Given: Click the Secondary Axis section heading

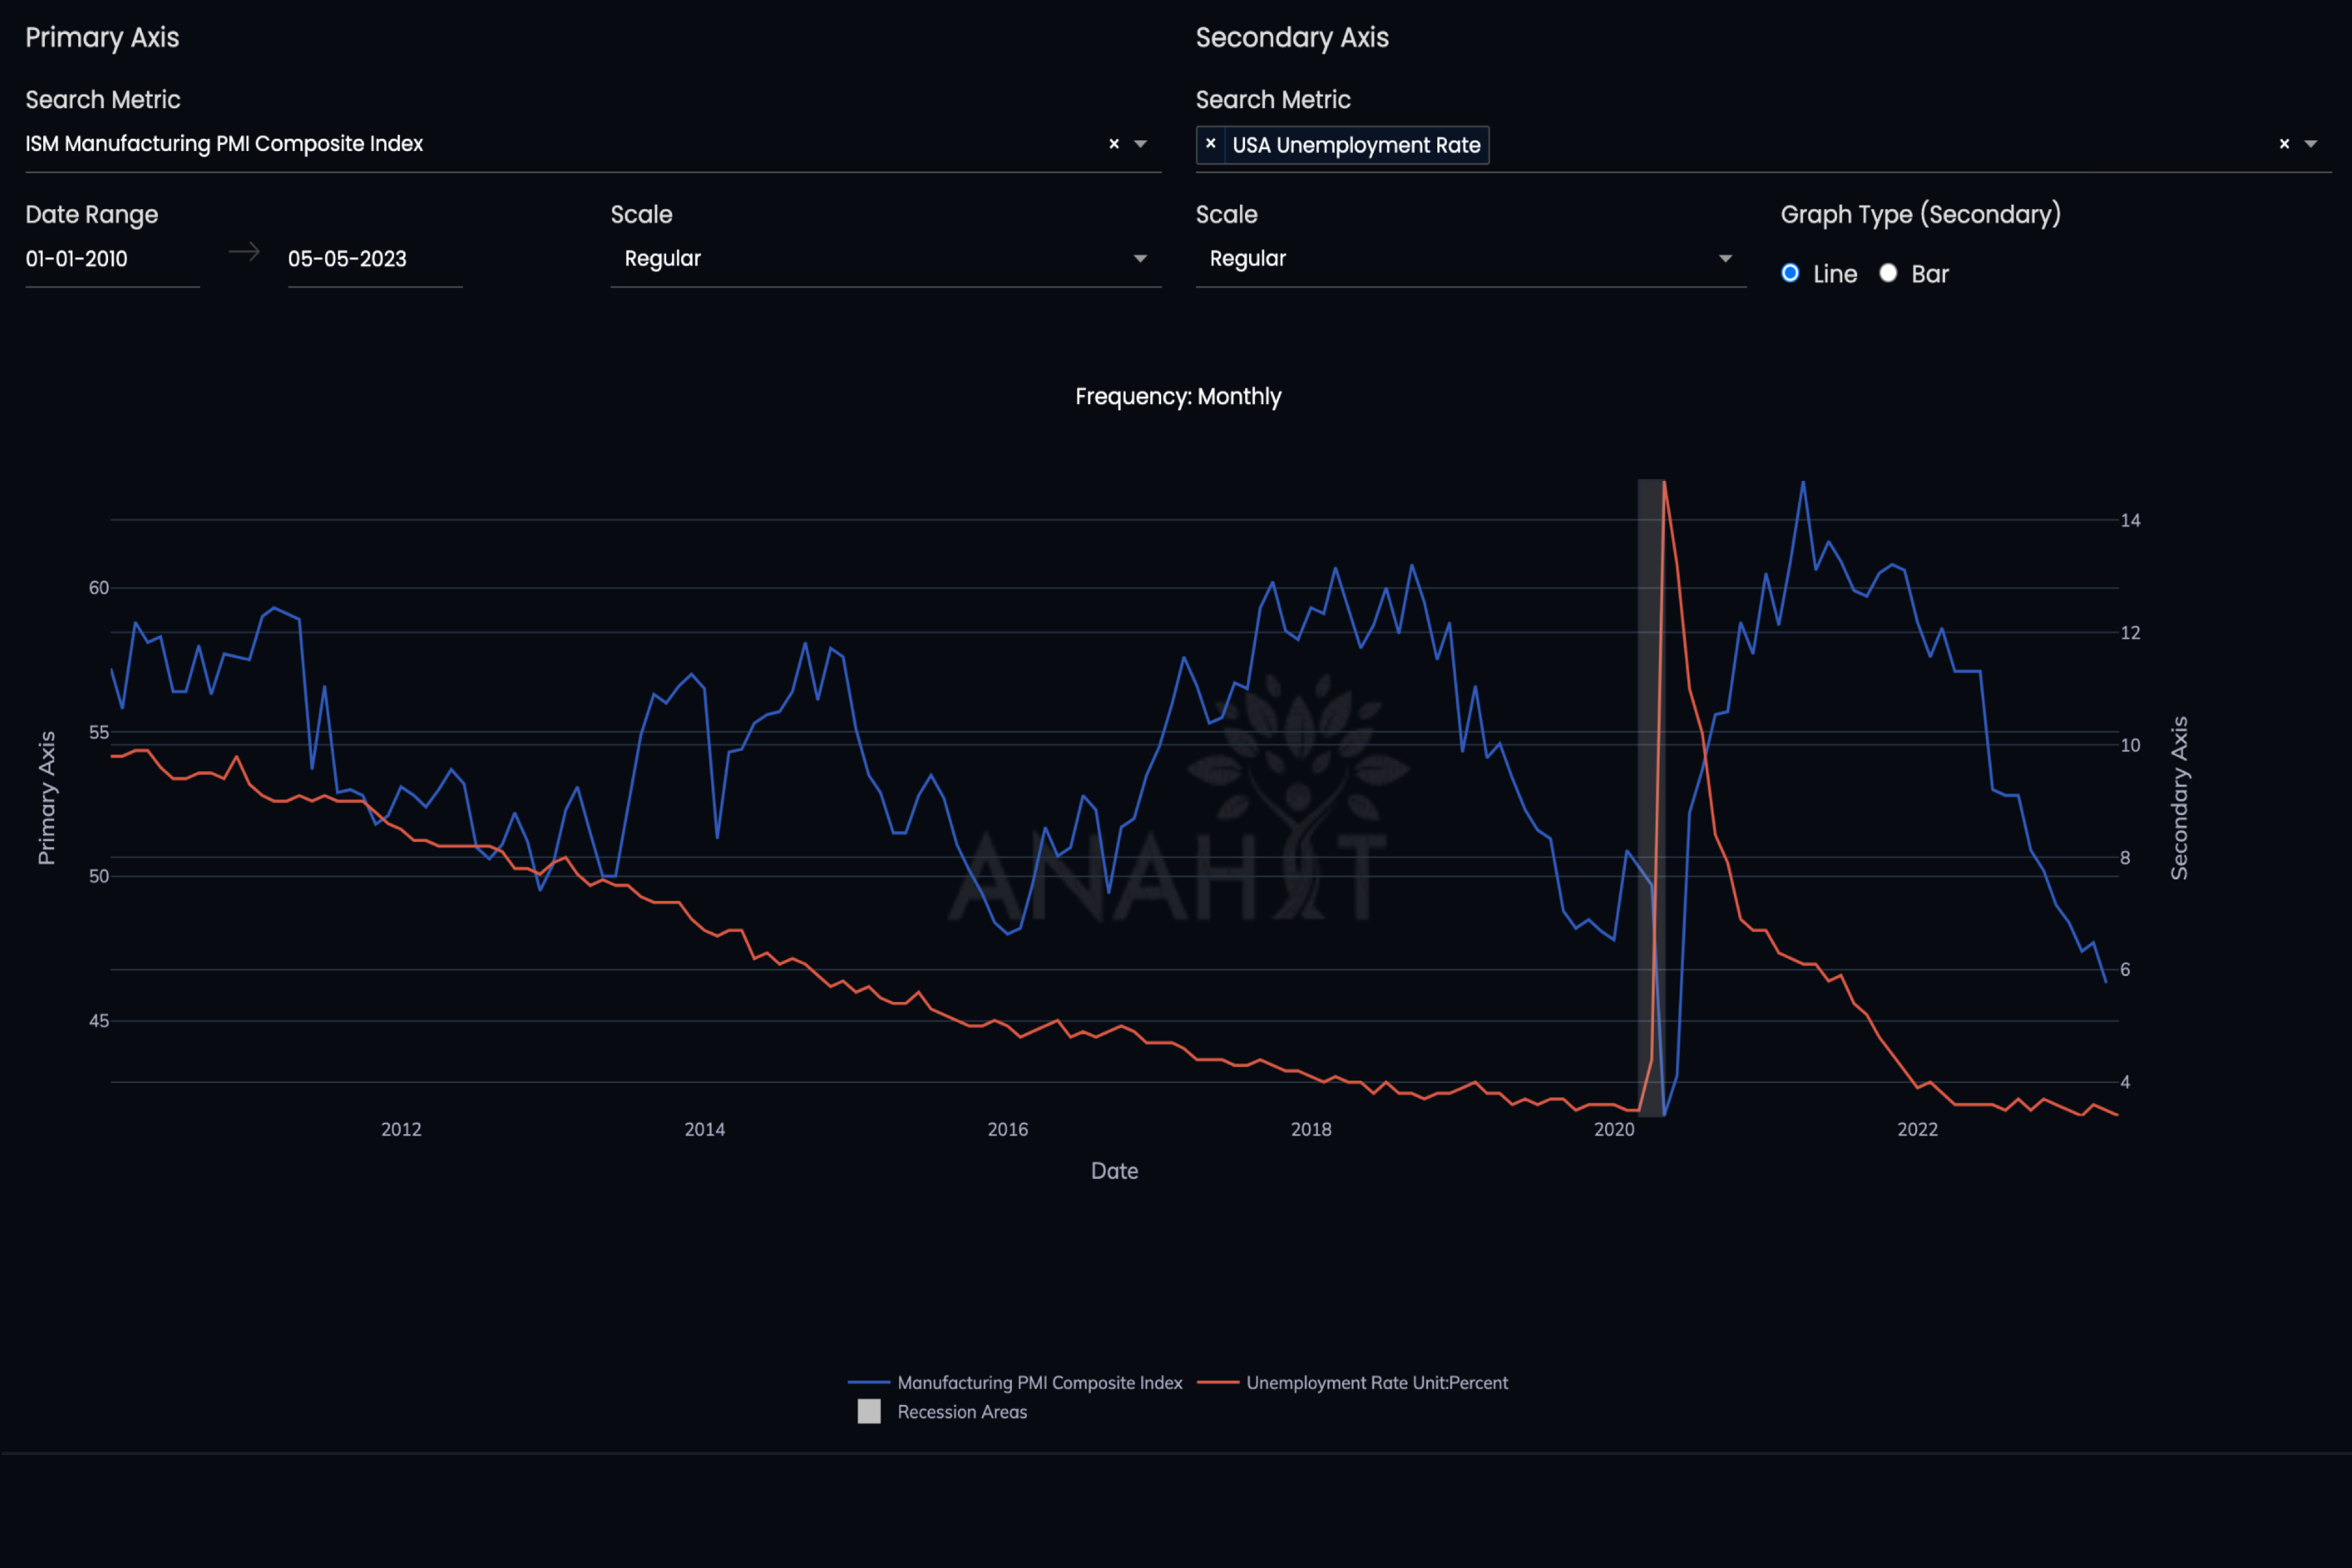Looking at the screenshot, I should 1292,38.
